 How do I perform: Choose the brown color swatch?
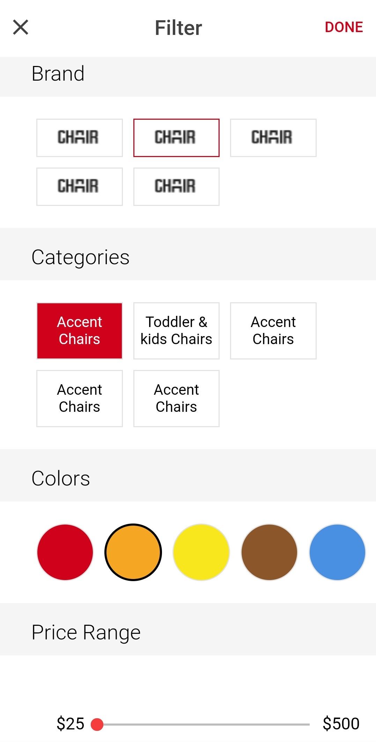269,552
